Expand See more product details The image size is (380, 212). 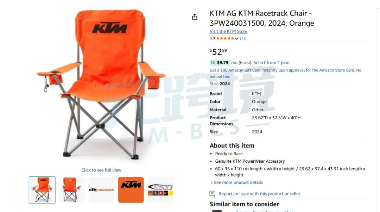[238, 182]
